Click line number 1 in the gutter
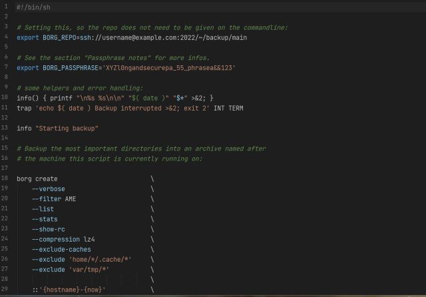Viewport: 426px width, 297px height. point(5,7)
